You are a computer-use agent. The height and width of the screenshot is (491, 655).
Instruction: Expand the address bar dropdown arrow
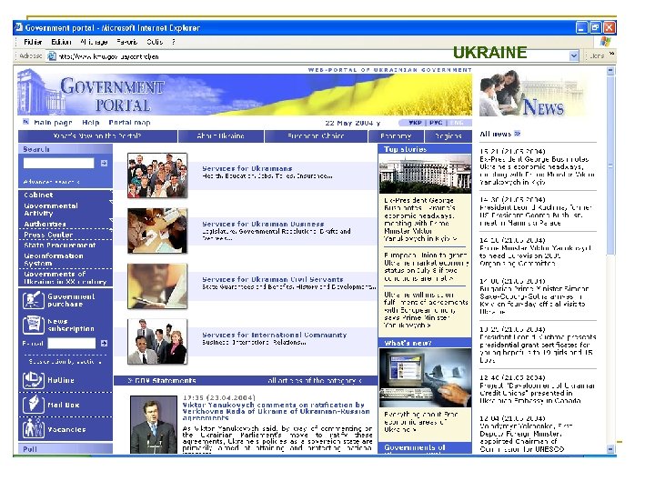click(574, 55)
